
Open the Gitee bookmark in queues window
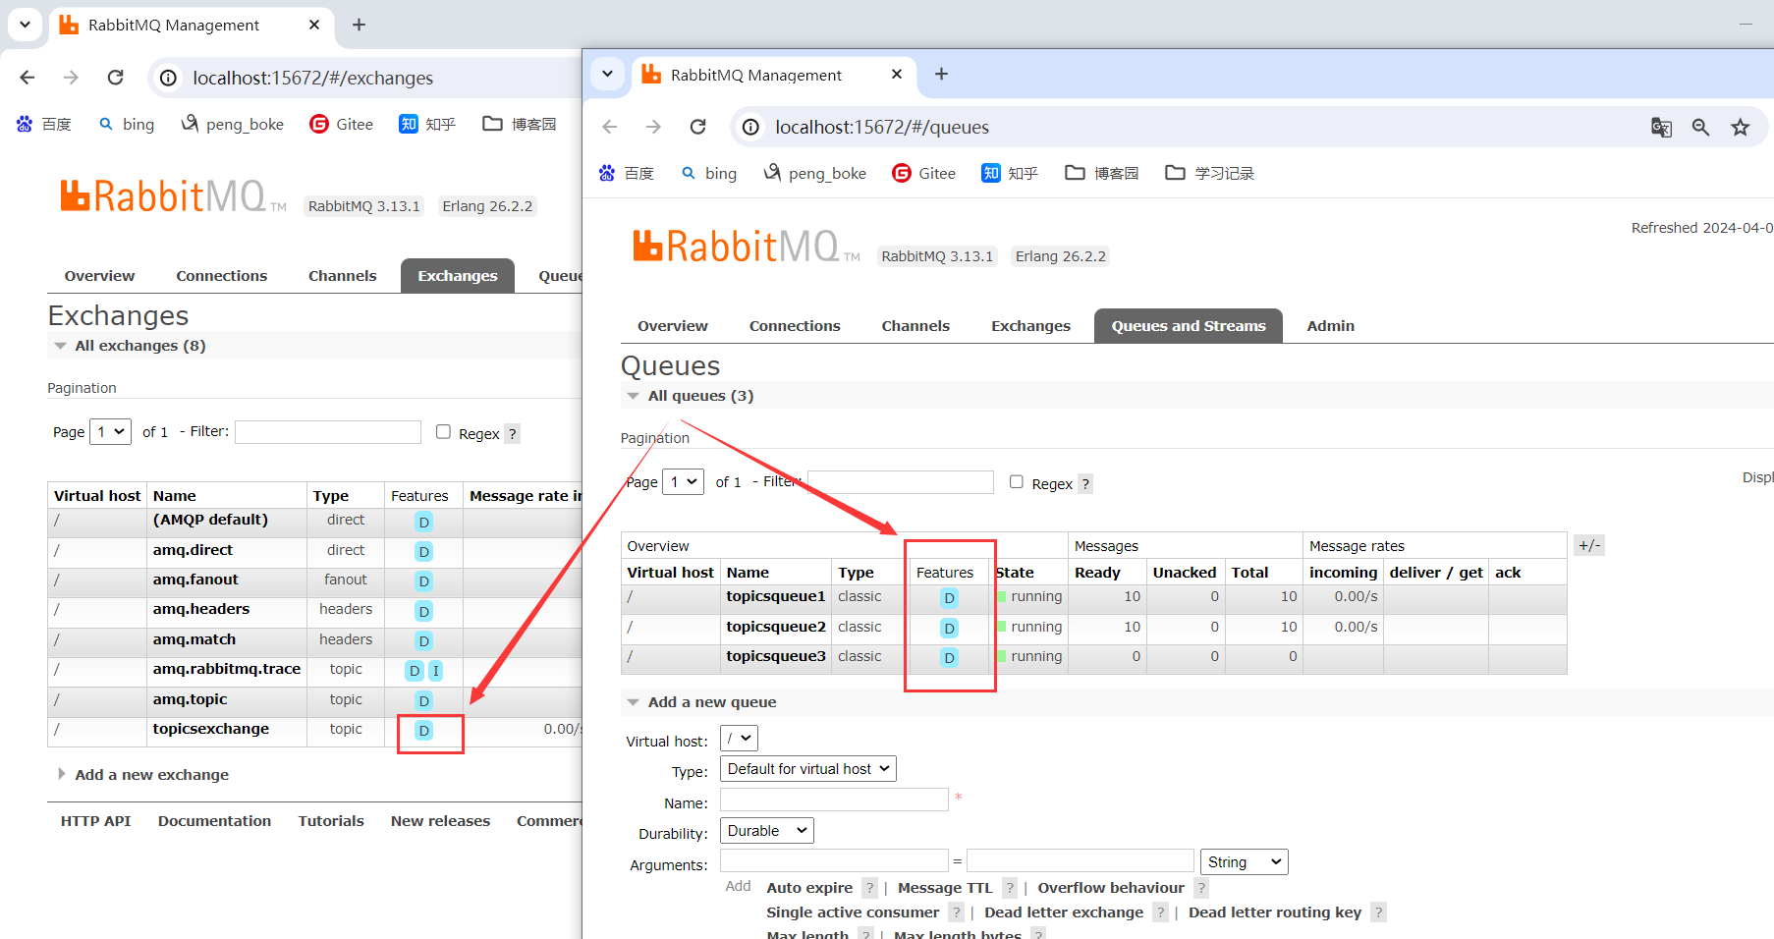(923, 173)
